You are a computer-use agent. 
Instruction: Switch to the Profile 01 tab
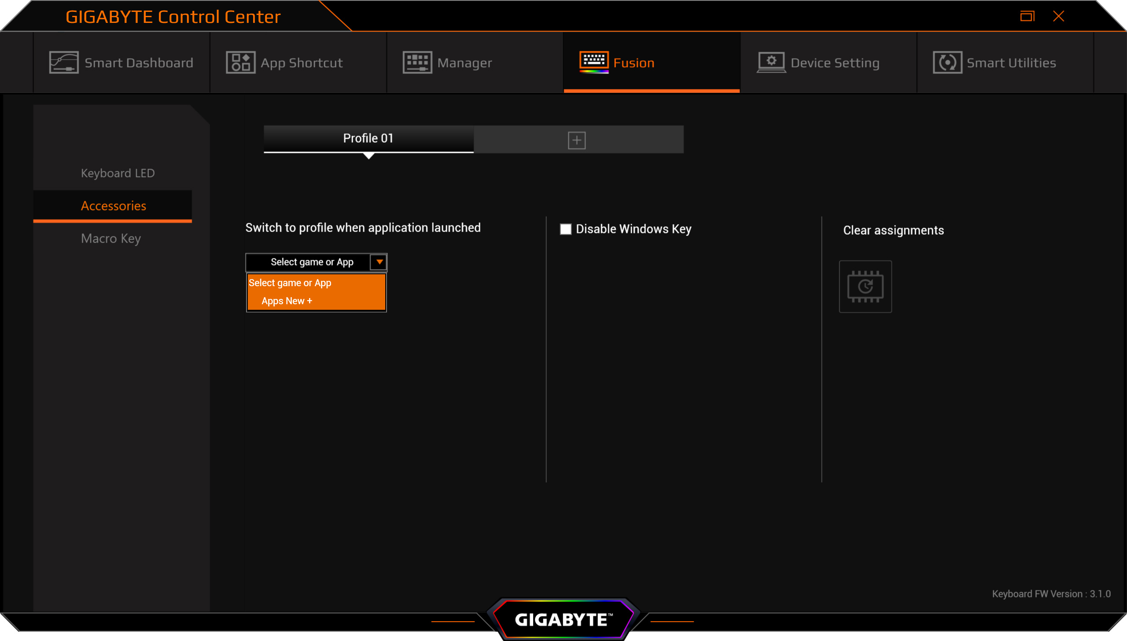tap(368, 139)
